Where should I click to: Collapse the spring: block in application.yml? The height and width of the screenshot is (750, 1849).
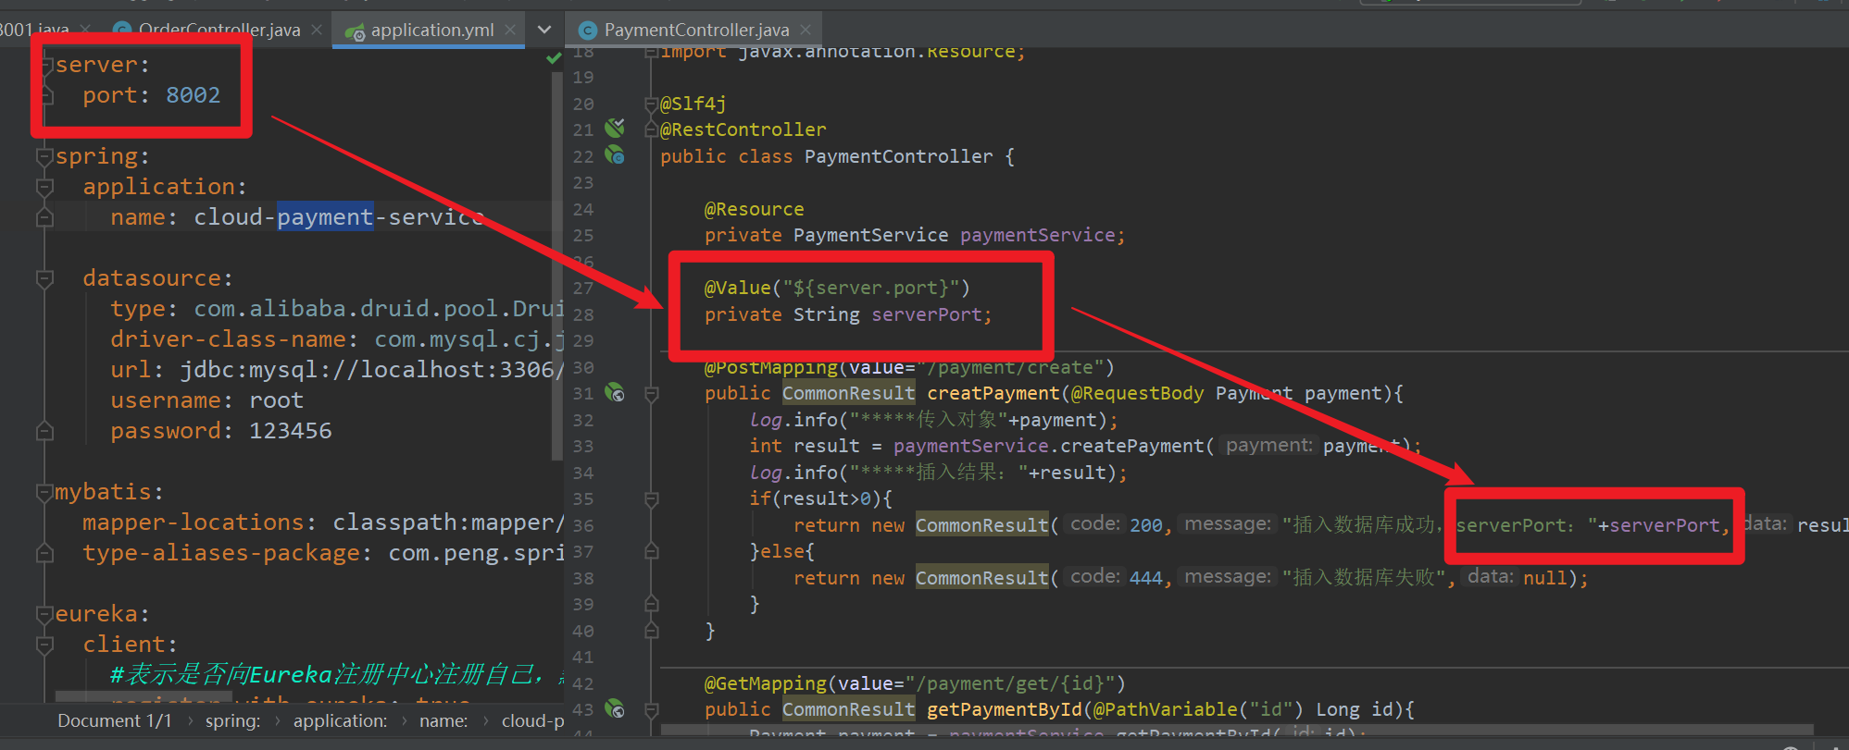click(x=44, y=157)
